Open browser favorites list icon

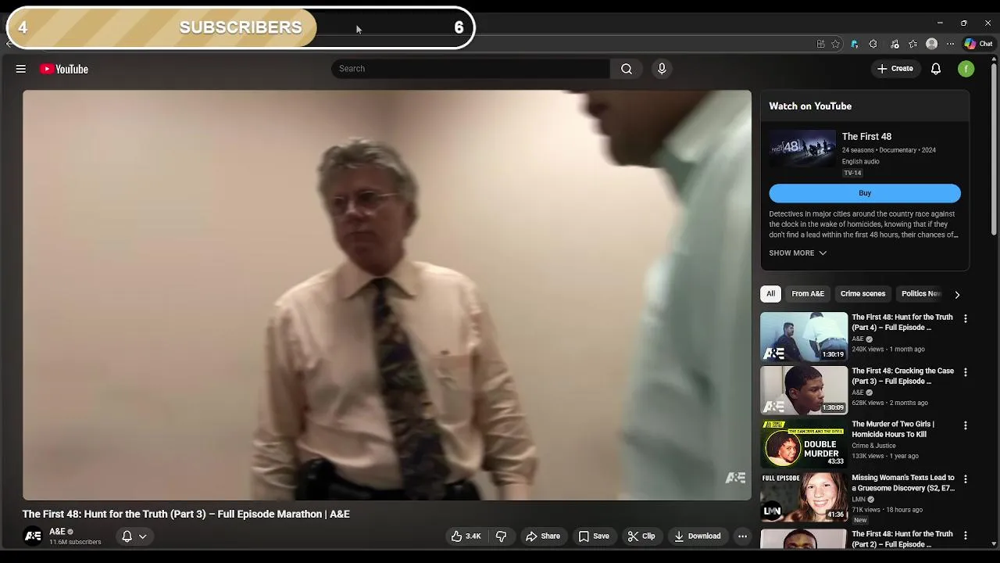point(912,44)
